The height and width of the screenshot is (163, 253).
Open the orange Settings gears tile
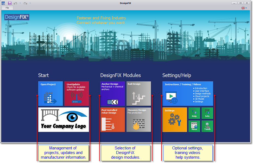pos(175,120)
